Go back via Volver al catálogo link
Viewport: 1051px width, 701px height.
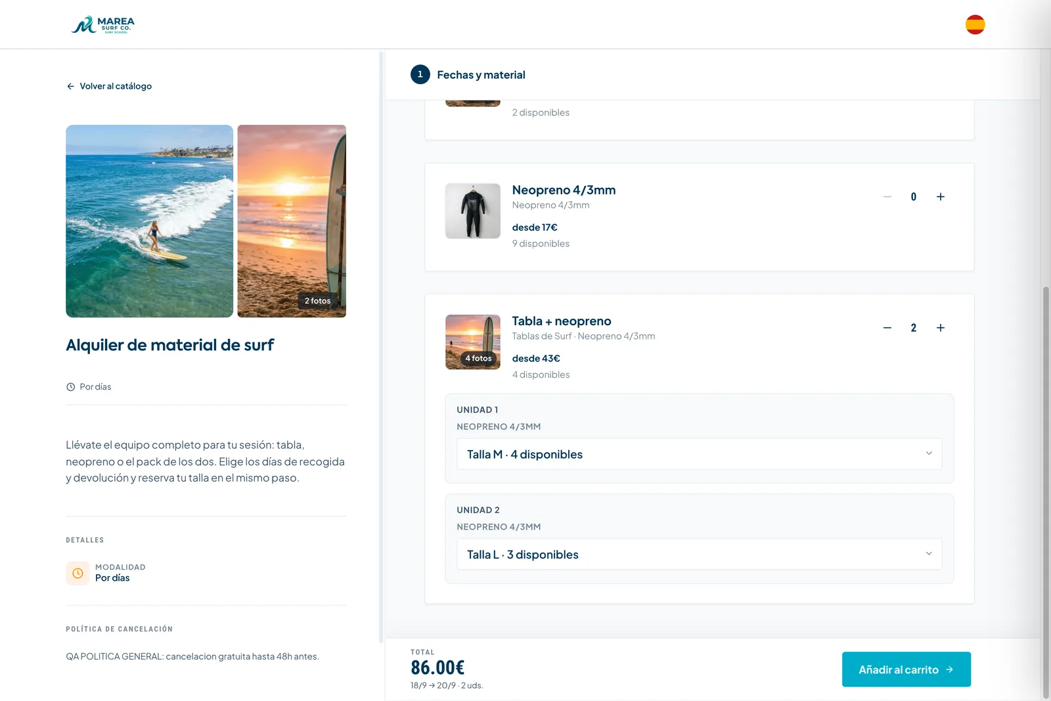click(109, 86)
